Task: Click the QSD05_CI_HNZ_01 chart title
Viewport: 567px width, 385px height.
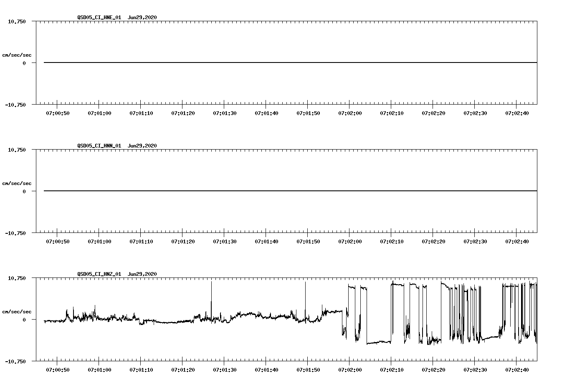Action: click(117, 274)
